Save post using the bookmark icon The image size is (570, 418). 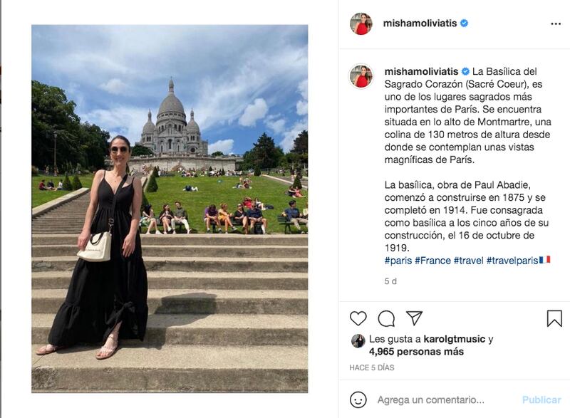tap(554, 318)
